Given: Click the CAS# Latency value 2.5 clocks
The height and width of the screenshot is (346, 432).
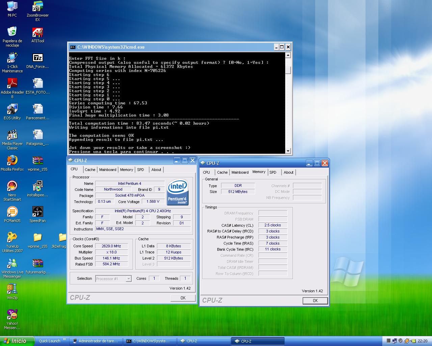Looking at the screenshot, I should tap(273, 225).
